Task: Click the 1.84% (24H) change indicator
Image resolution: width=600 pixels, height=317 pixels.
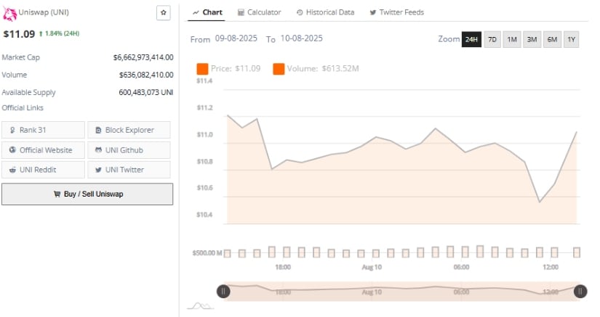Action: point(60,33)
